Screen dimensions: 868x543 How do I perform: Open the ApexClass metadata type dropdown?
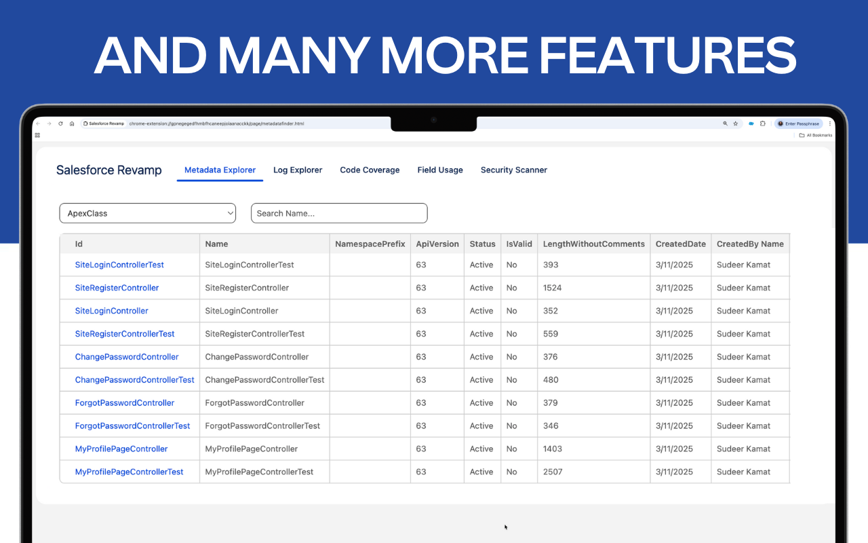point(148,213)
